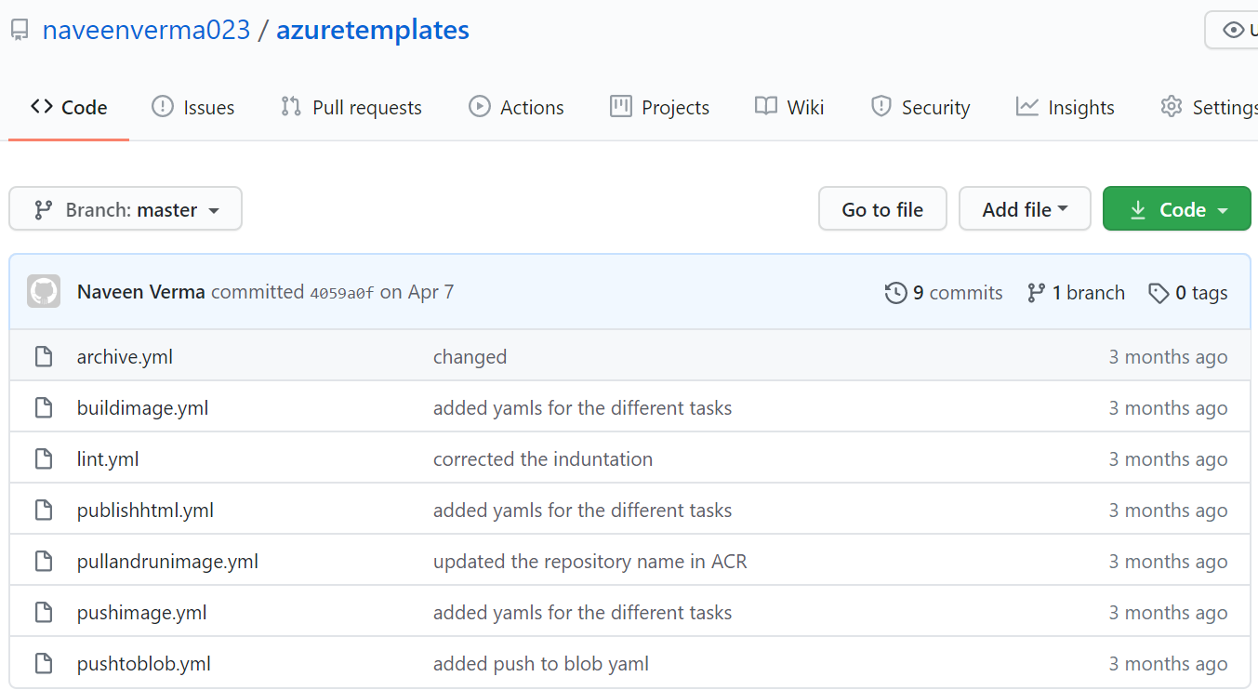This screenshot has height=690, width=1258.
Task: Click the commit history clock icon
Action: [x=895, y=293]
